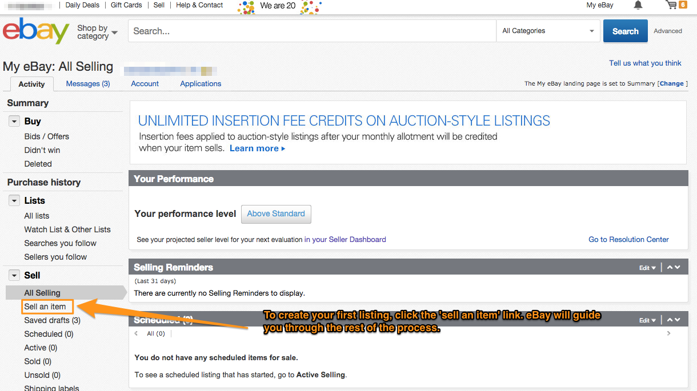Click the Active Selling link
Image resolution: width=697 pixels, height=391 pixels.
[x=321, y=375]
